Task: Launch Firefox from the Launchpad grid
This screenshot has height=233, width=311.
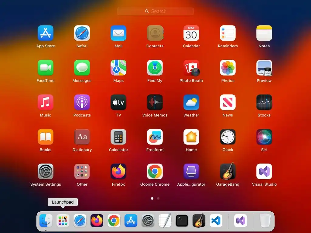Action: pyautogui.click(x=118, y=171)
